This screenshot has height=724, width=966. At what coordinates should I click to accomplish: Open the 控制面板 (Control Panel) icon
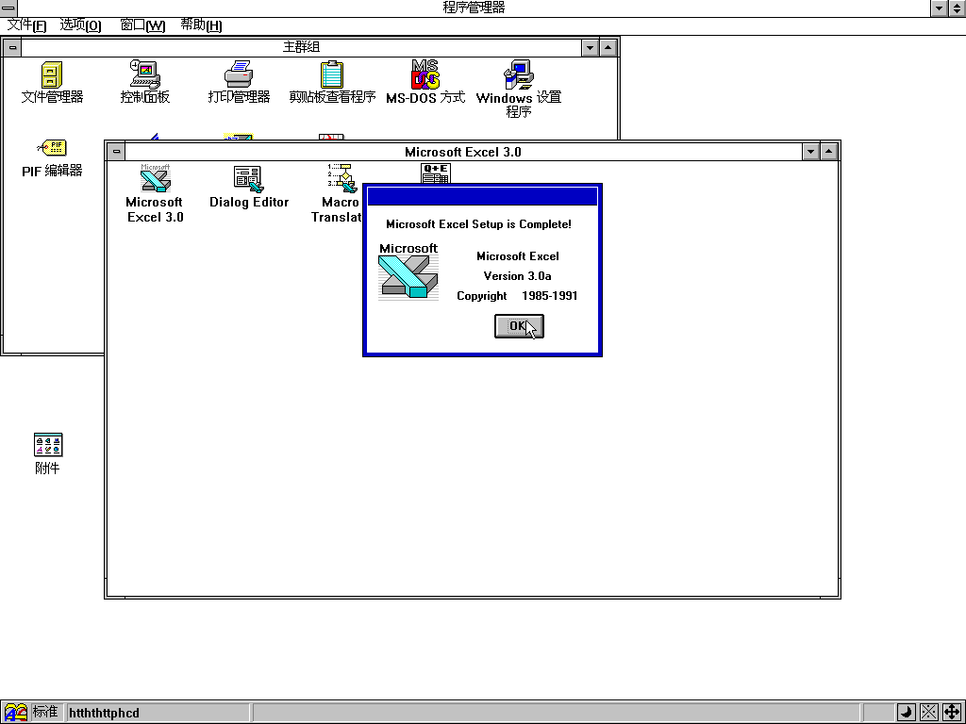click(x=144, y=74)
